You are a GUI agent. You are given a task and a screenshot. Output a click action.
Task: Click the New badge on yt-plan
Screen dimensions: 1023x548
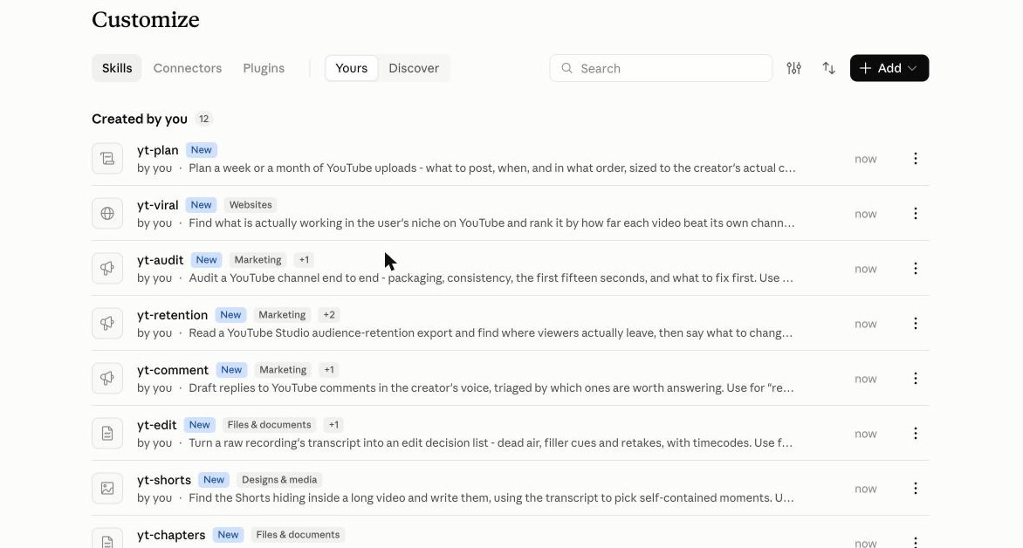(x=202, y=150)
